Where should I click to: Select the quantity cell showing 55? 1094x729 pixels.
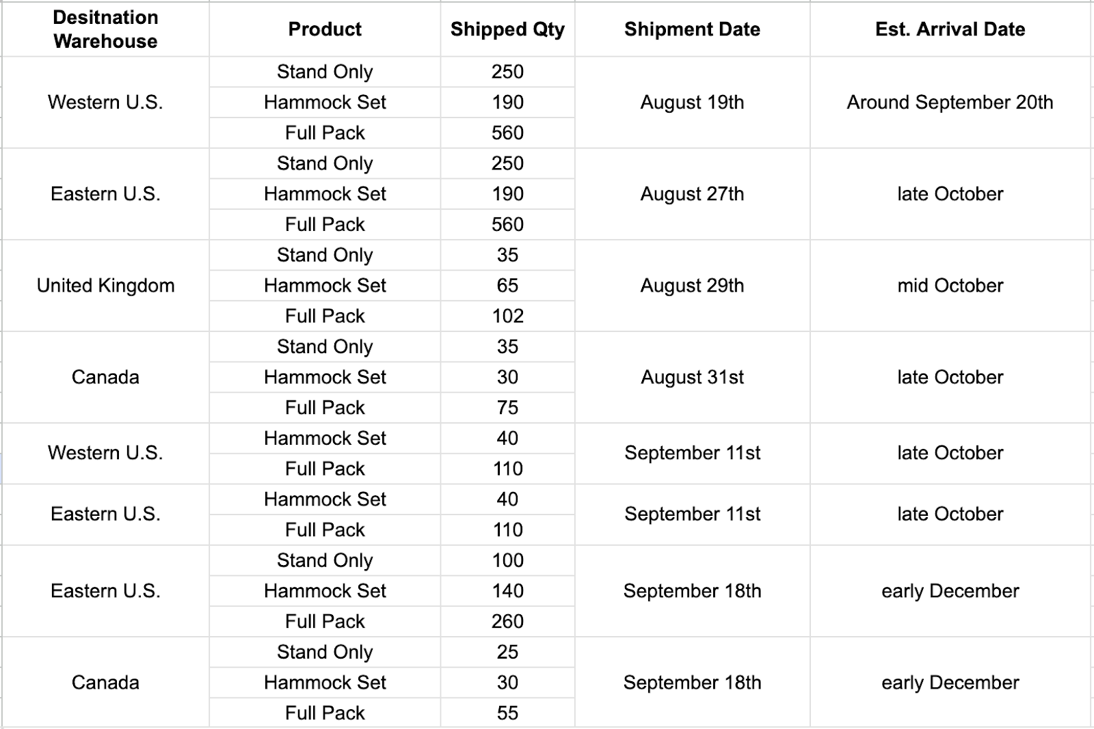[507, 713]
